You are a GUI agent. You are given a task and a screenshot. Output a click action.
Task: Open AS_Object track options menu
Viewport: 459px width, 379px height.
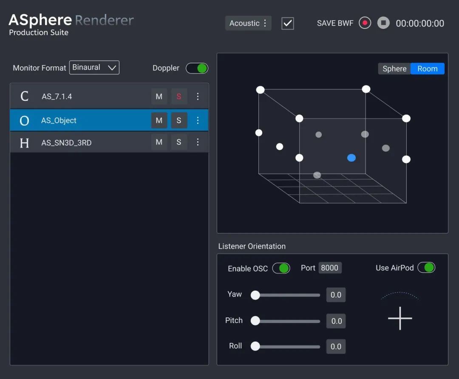[x=198, y=121]
